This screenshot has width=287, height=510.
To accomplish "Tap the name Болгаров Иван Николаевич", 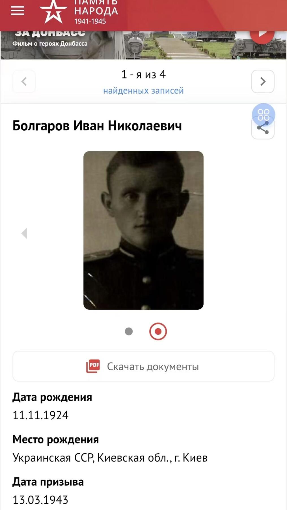I will (97, 126).
